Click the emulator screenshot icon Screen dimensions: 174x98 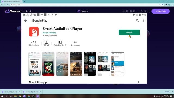tap(127, 11)
